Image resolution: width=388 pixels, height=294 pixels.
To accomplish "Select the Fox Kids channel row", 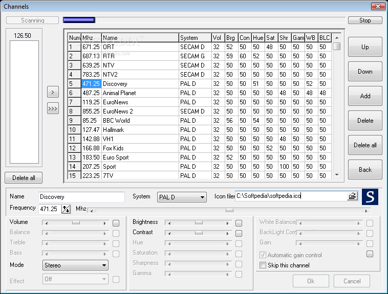I will tap(200, 148).
